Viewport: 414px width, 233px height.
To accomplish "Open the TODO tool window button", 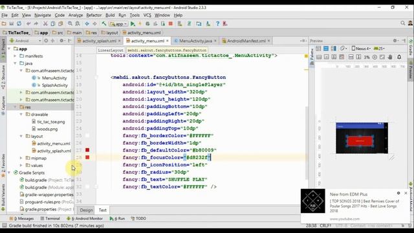I will pyautogui.click(x=138, y=219).
